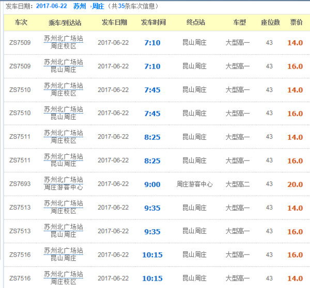Click the 苏州北广场站 link in the ZS7693 row
This screenshot has width=310, height=288.
click(63, 180)
